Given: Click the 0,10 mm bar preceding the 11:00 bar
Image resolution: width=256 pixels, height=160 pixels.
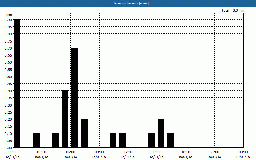Looking at the screenshot, I should point(113,140).
